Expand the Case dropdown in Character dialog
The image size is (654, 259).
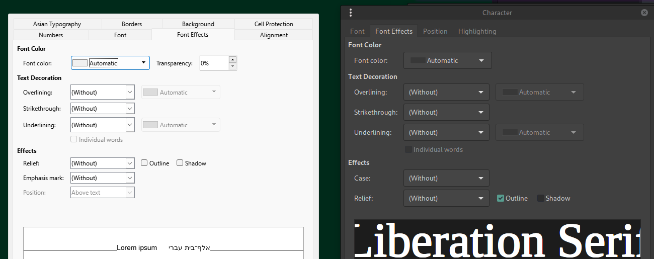(446, 178)
